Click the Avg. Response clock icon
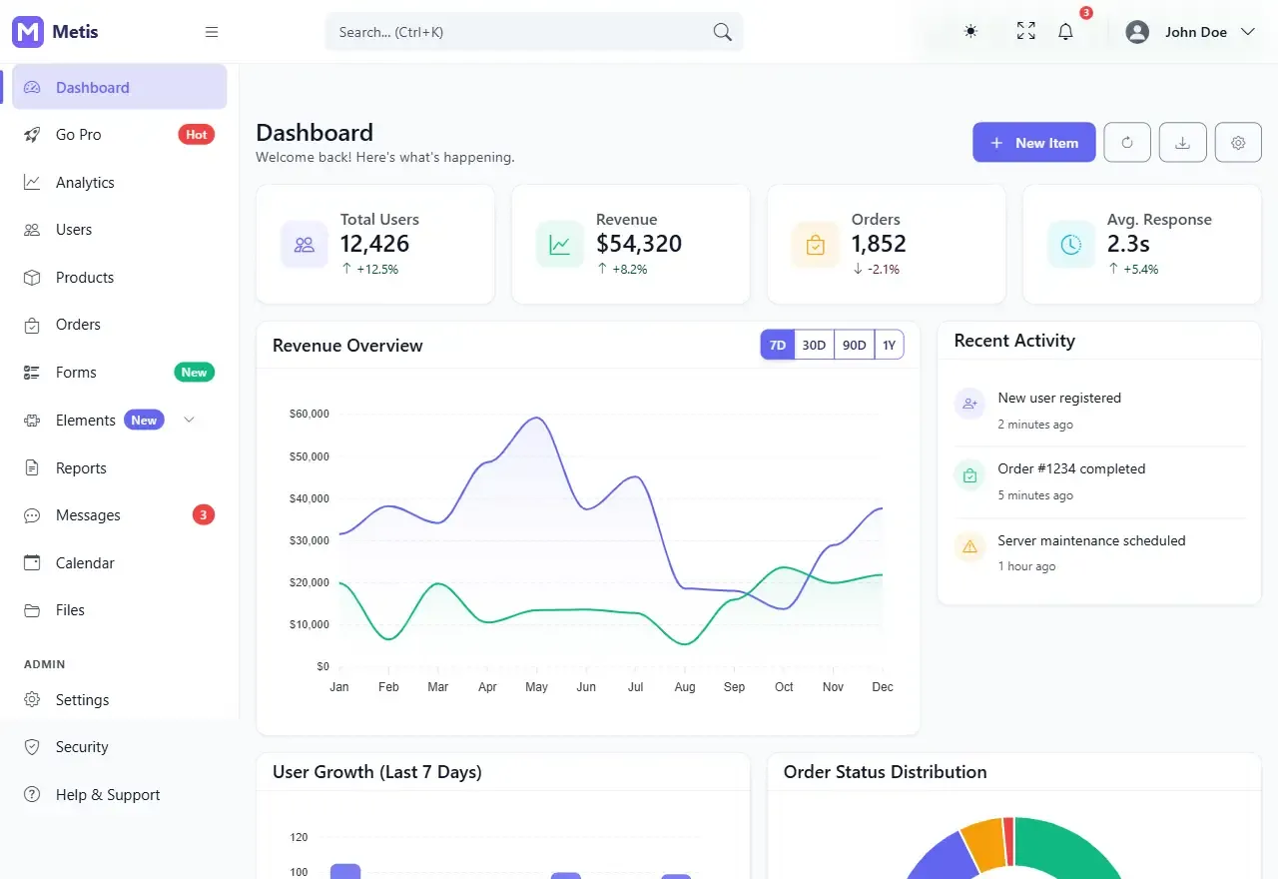Screen dimensions: 1278x879 coord(1071,245)
